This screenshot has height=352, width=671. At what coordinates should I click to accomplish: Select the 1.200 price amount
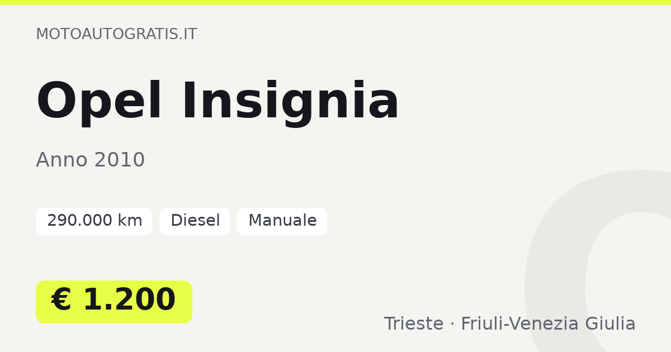(x=129, y=301)
